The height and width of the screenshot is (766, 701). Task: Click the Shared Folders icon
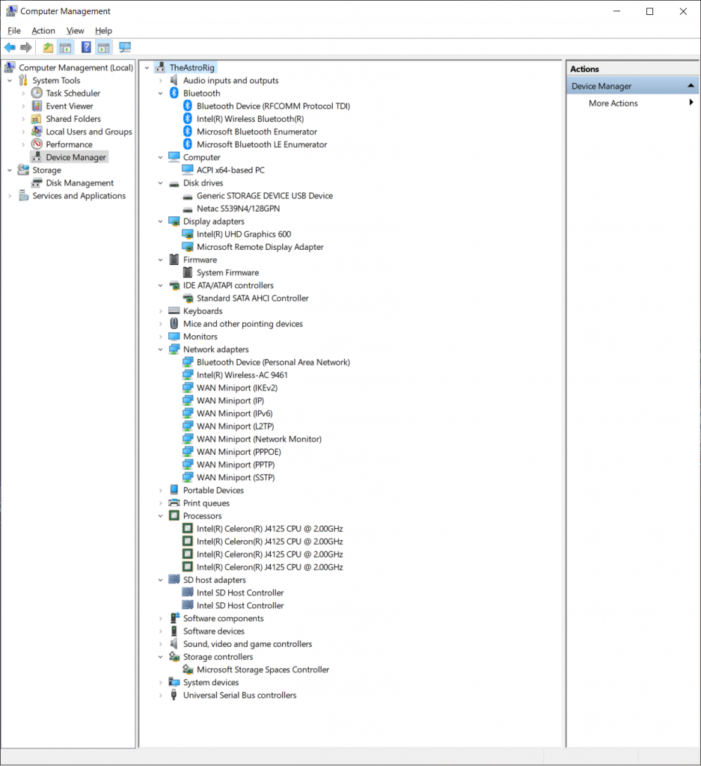tap(37, 119)
